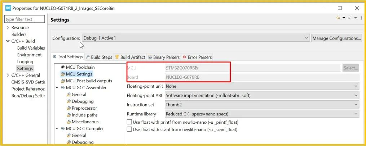The width and height of the screenshot is (366, 146).
Task: Select Project References in the tree
Action: coord(28,89)
